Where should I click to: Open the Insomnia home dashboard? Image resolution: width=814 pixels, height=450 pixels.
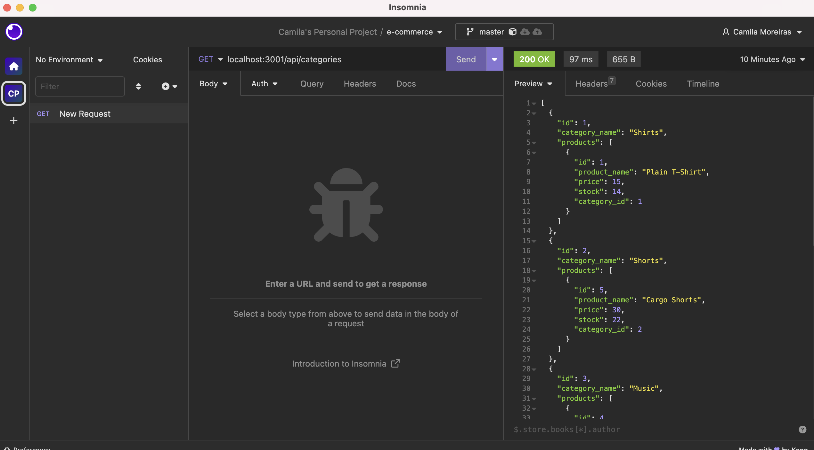point(13,66)
